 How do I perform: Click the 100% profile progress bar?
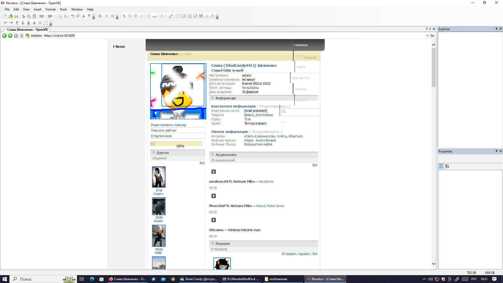tap(176, 144)
